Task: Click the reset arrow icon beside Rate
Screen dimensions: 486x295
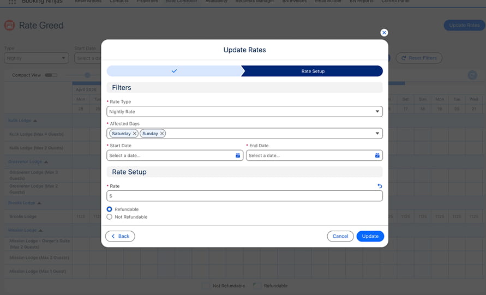Action: pyautogui.click(x=380, y=186)
